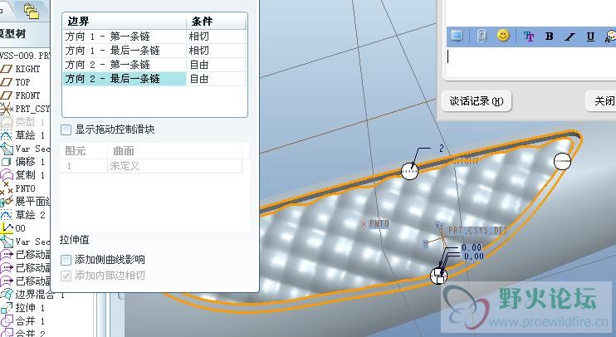Click the 草绘 1 sketch icon
Image resolution: width=616 pixels, height=337 pixels.
pos(7,135)
